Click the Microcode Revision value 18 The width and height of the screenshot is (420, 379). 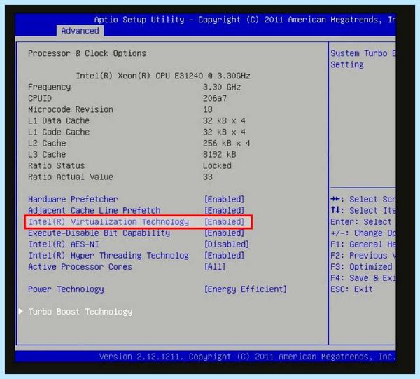(x=208, y=109)
